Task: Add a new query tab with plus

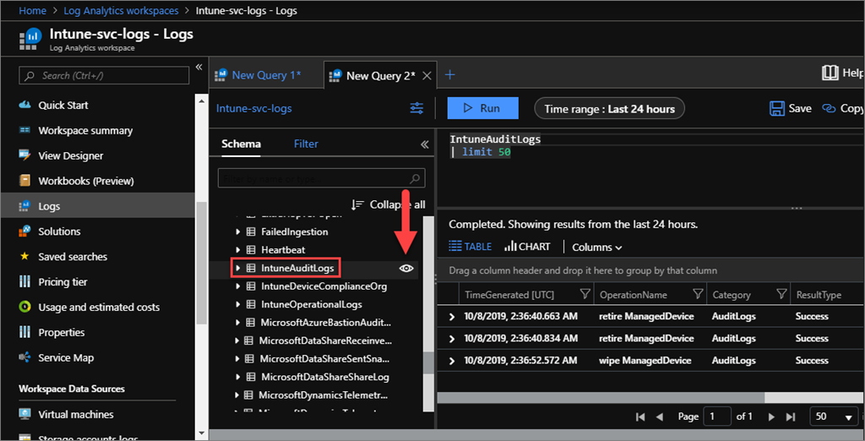Action: point(450,74)
